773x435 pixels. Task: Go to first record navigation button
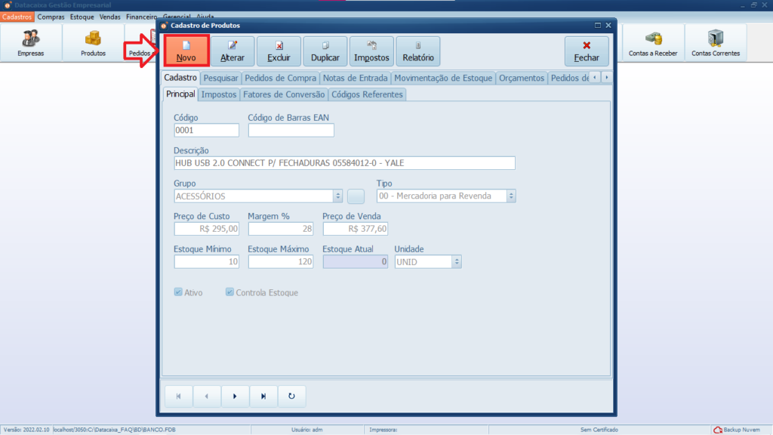[x=178, y=396]
